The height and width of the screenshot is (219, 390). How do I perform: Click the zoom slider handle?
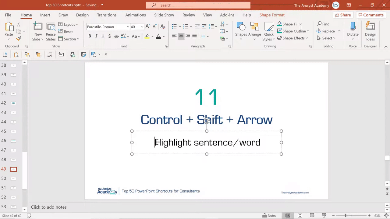tap(346, 215)
